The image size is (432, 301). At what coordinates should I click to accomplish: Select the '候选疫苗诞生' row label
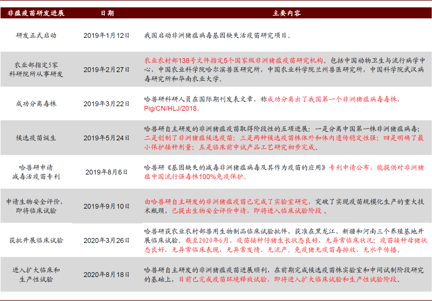[36, 138]
